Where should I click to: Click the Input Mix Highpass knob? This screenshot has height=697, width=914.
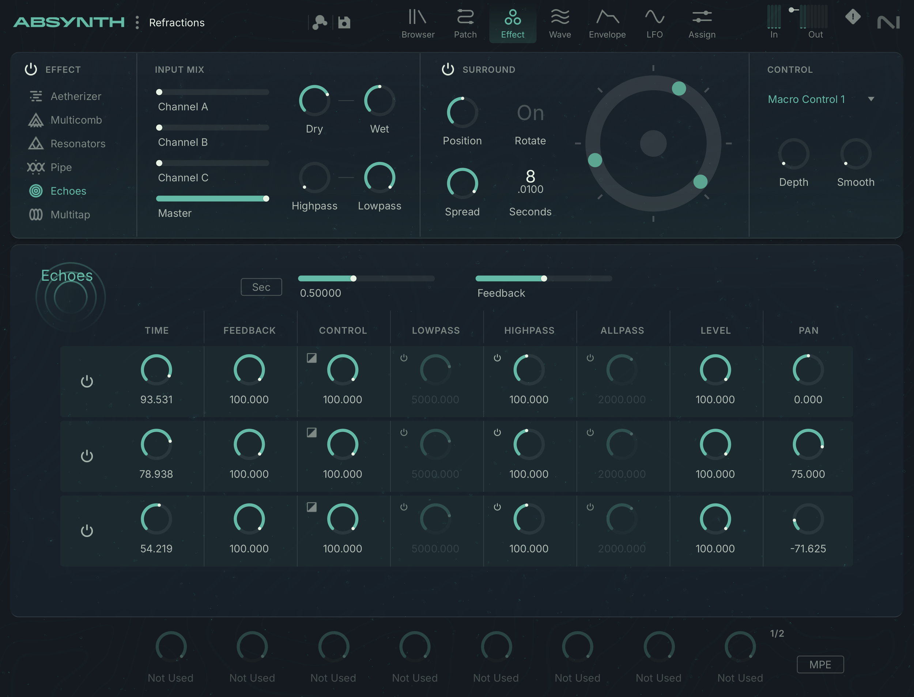(x=314, y=178)
